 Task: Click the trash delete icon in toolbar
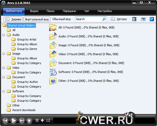pyautogui.click(x=134, y=19)
